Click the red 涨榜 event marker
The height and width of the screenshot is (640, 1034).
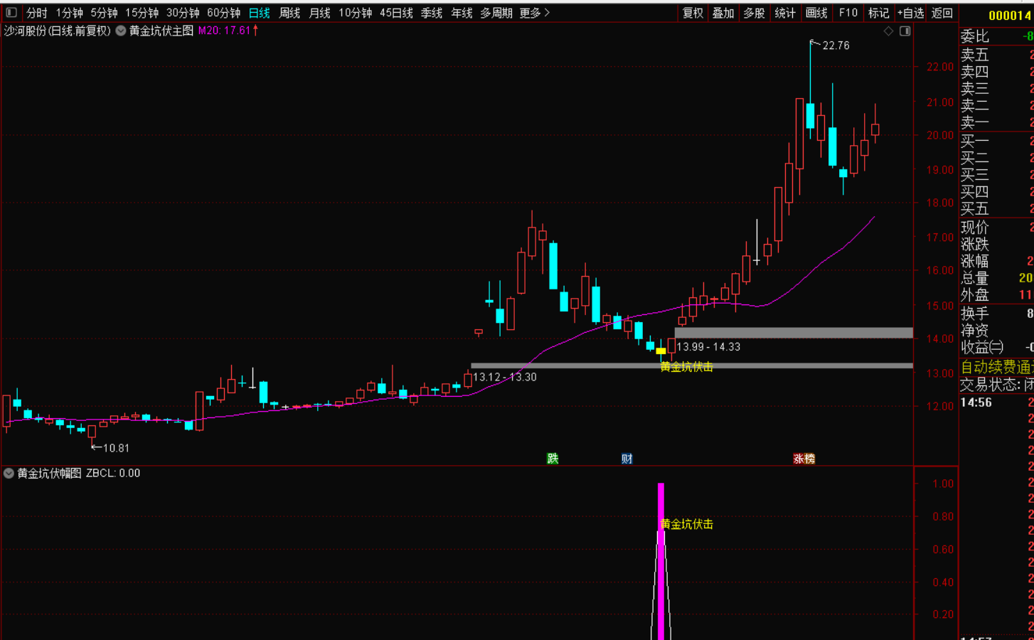point(804,459)
